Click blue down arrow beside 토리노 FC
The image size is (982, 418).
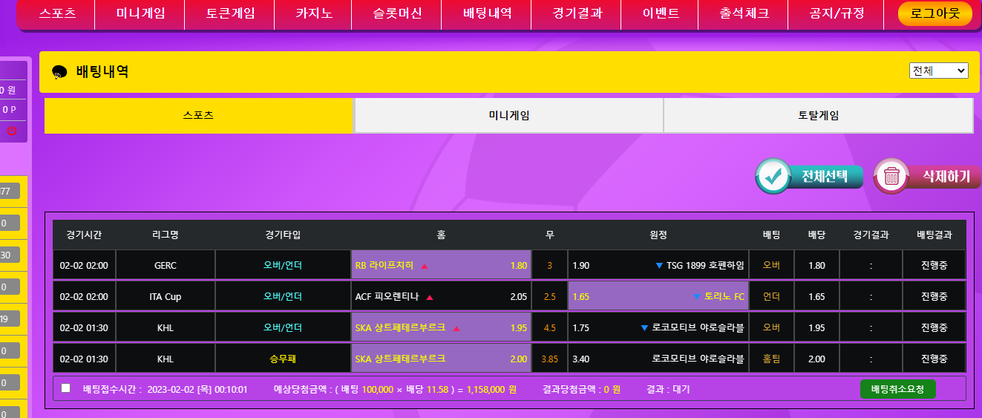tap(696, 297)
